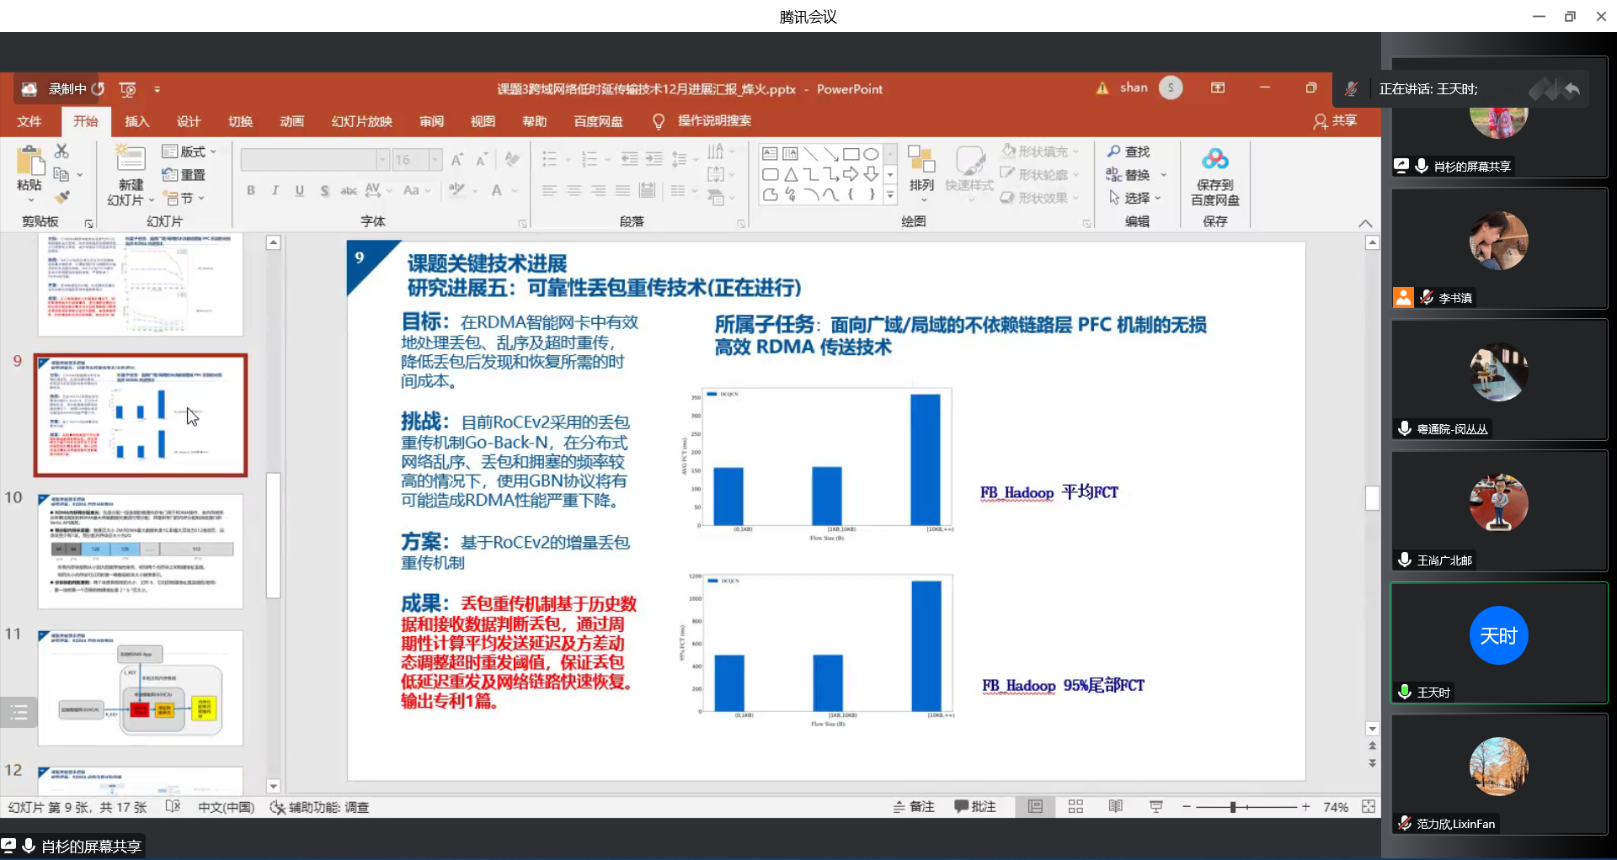The height and width of the screenshot is (860, 1617).
Task: Click the lightbulb 操作说明搜索 icon
Action: 659,121
